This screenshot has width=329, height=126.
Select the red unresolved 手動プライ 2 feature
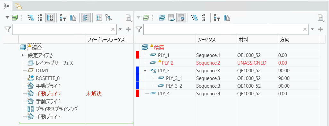[48, 94]
